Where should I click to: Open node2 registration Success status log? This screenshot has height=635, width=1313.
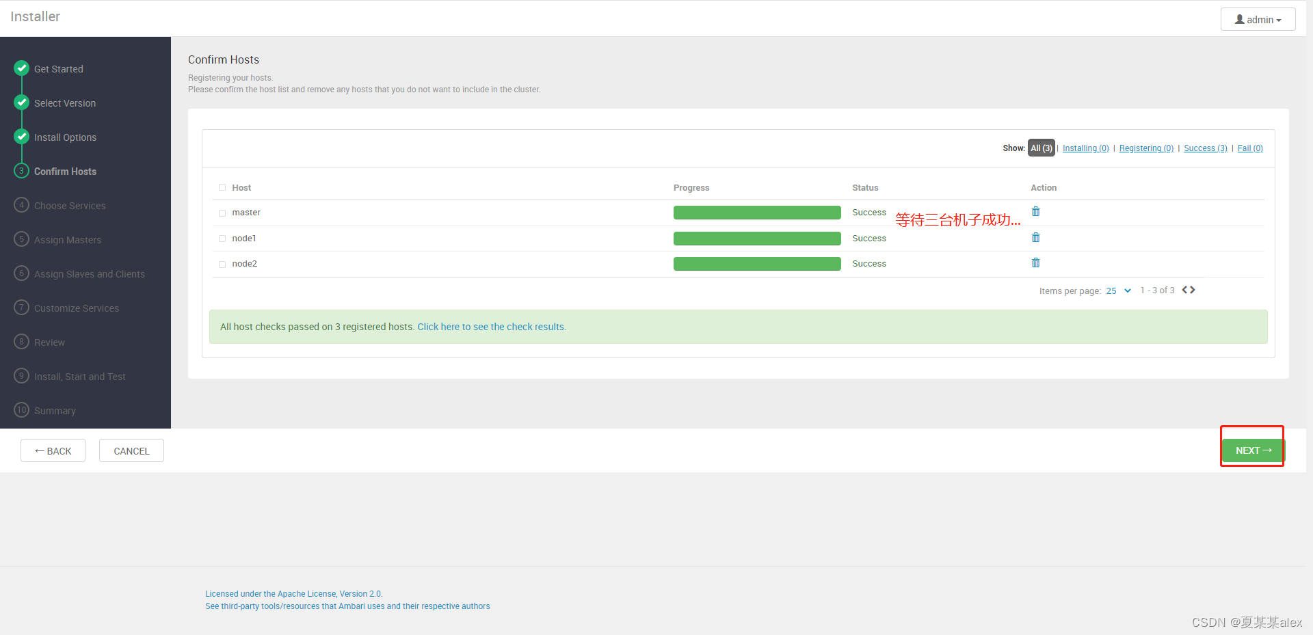[x=869, y=264]
